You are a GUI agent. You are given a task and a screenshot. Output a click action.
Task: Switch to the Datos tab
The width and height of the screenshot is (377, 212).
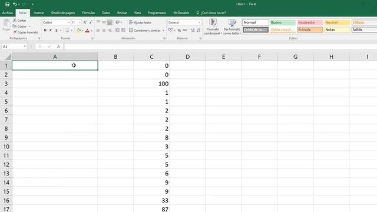tap(106, 13)
